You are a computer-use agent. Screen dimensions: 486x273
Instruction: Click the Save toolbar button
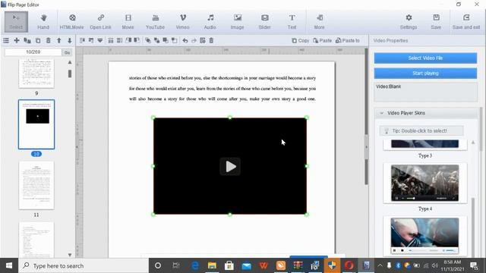[436, 22]
